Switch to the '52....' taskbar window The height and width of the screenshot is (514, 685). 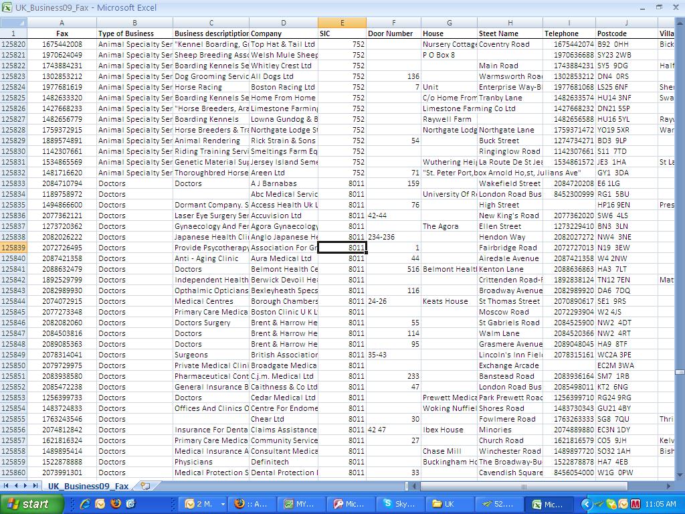tap(499, 504)
